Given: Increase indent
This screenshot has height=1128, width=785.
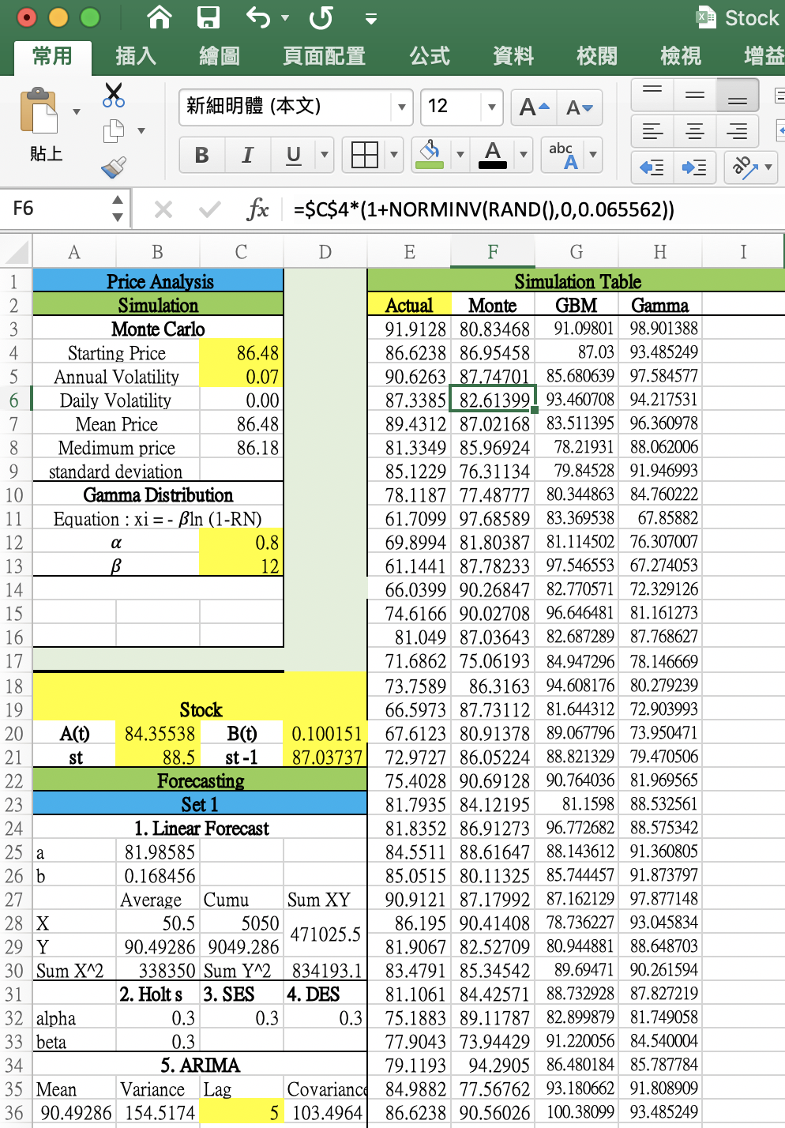Looking at the screenshot, I should coord(694,167).
